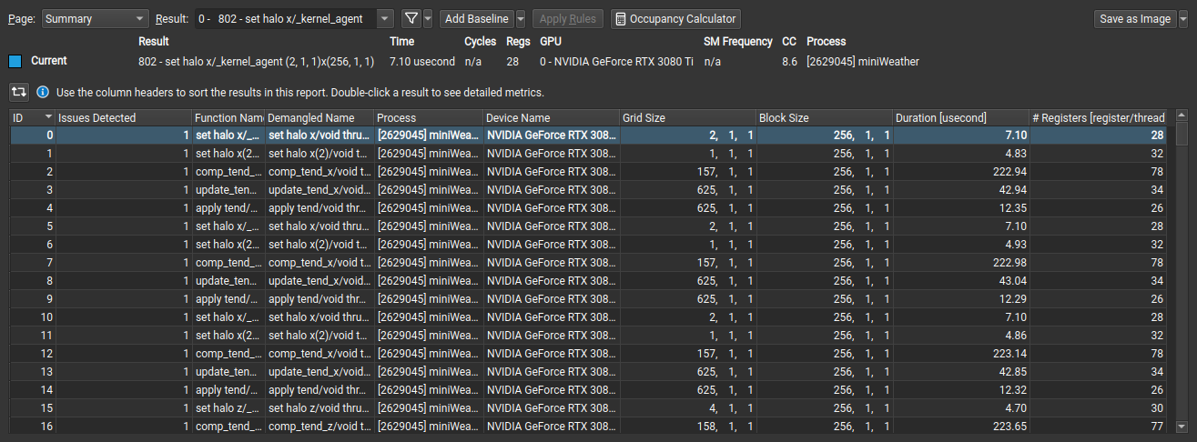Screen dimensions: 1197x442
Task: Open the Page dropdown showing Summary
Action: [95, 18]
